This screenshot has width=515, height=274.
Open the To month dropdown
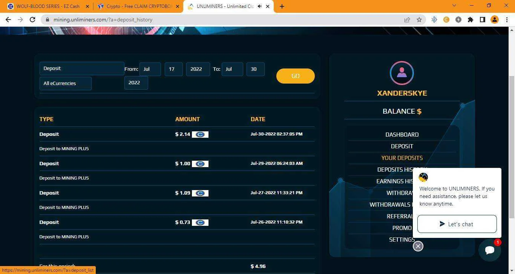232,69
